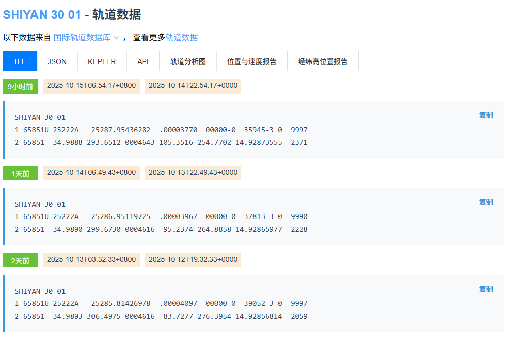508x342 pixels.
Task: Expand the chevron next to 国际轨道数据库
Action: coord(116,38)
